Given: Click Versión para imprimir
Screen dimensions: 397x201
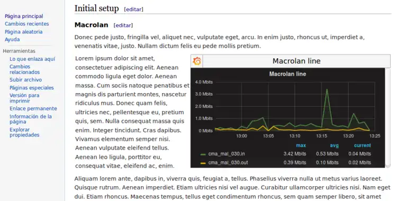Looking at the screenshot, I should [24, 98].
